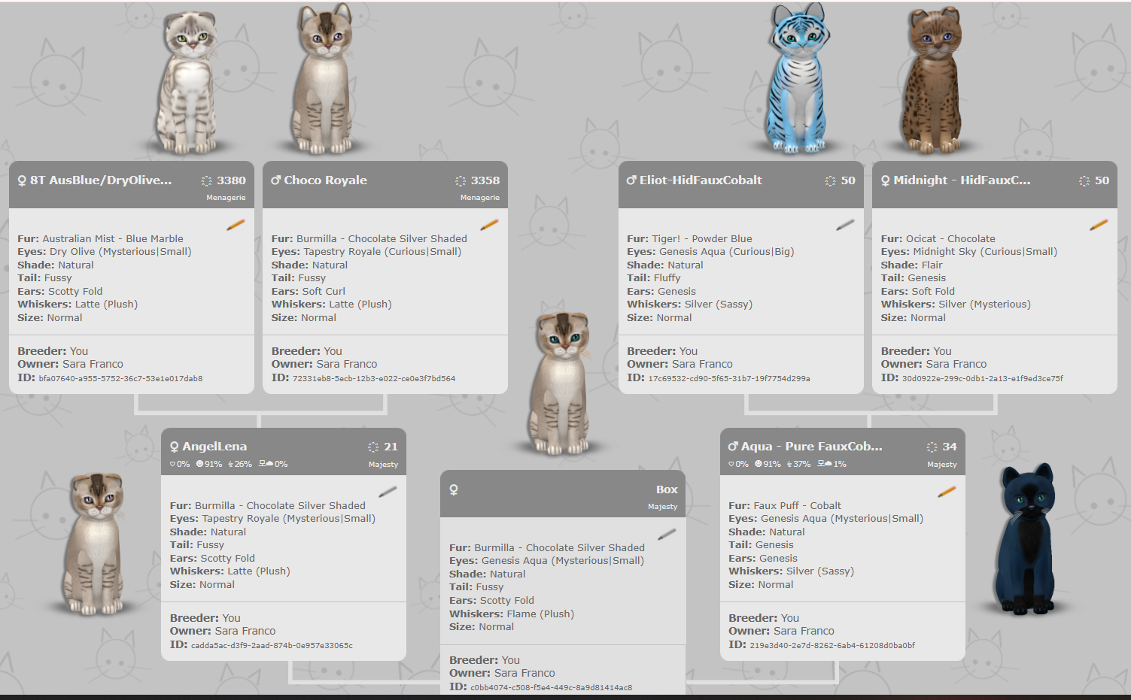Click the orange pencil on Midnight card

tap(1099, 224)
